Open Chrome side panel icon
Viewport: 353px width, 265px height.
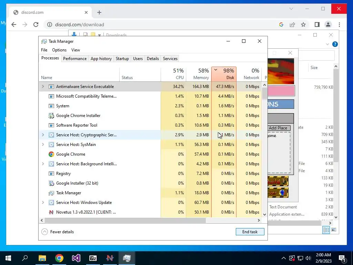coord(317,24)
